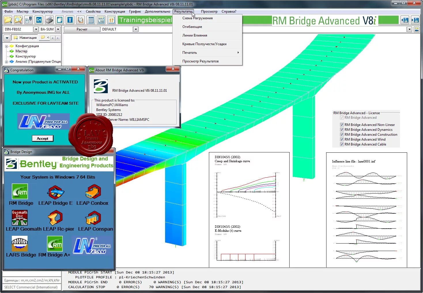Image resolution: width=423 pixels, height=293 pixels.
Task: Click the blue Crt toolbar icon
Action: (39, 20)
